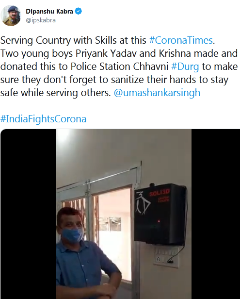Click the right black letterbox of the video
Screen dimensions: 240x299
[x=216, y=214]
